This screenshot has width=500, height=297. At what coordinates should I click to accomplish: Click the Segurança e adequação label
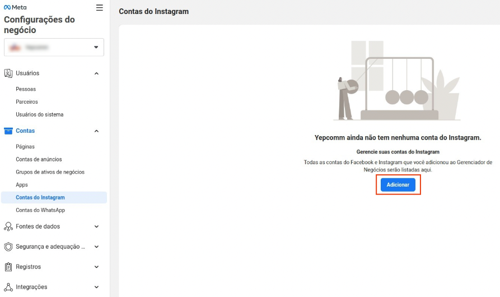point(50,247)
